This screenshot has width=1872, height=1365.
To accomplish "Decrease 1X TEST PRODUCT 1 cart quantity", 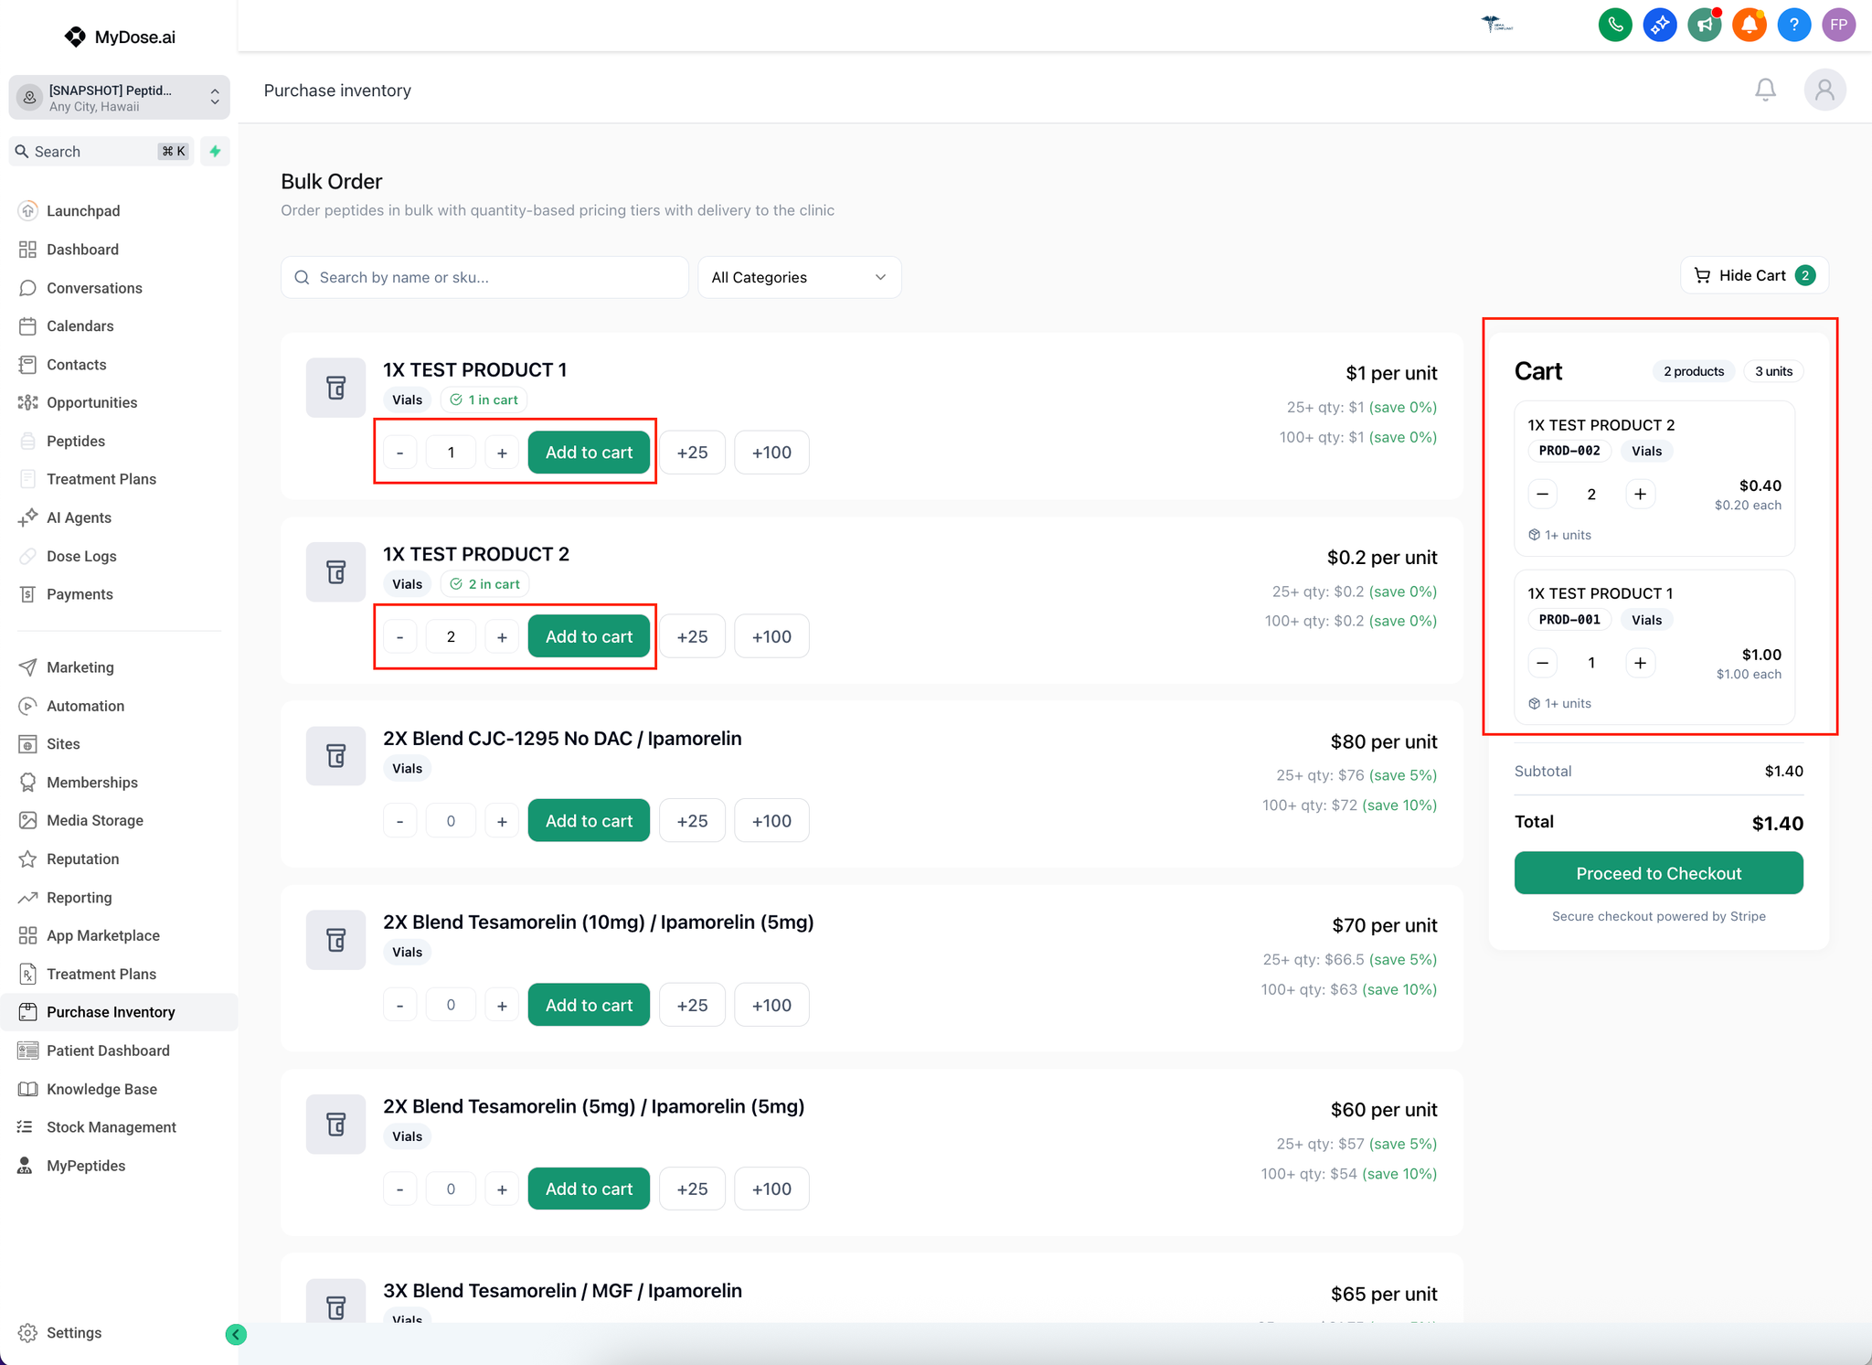I will (1542, 663).
